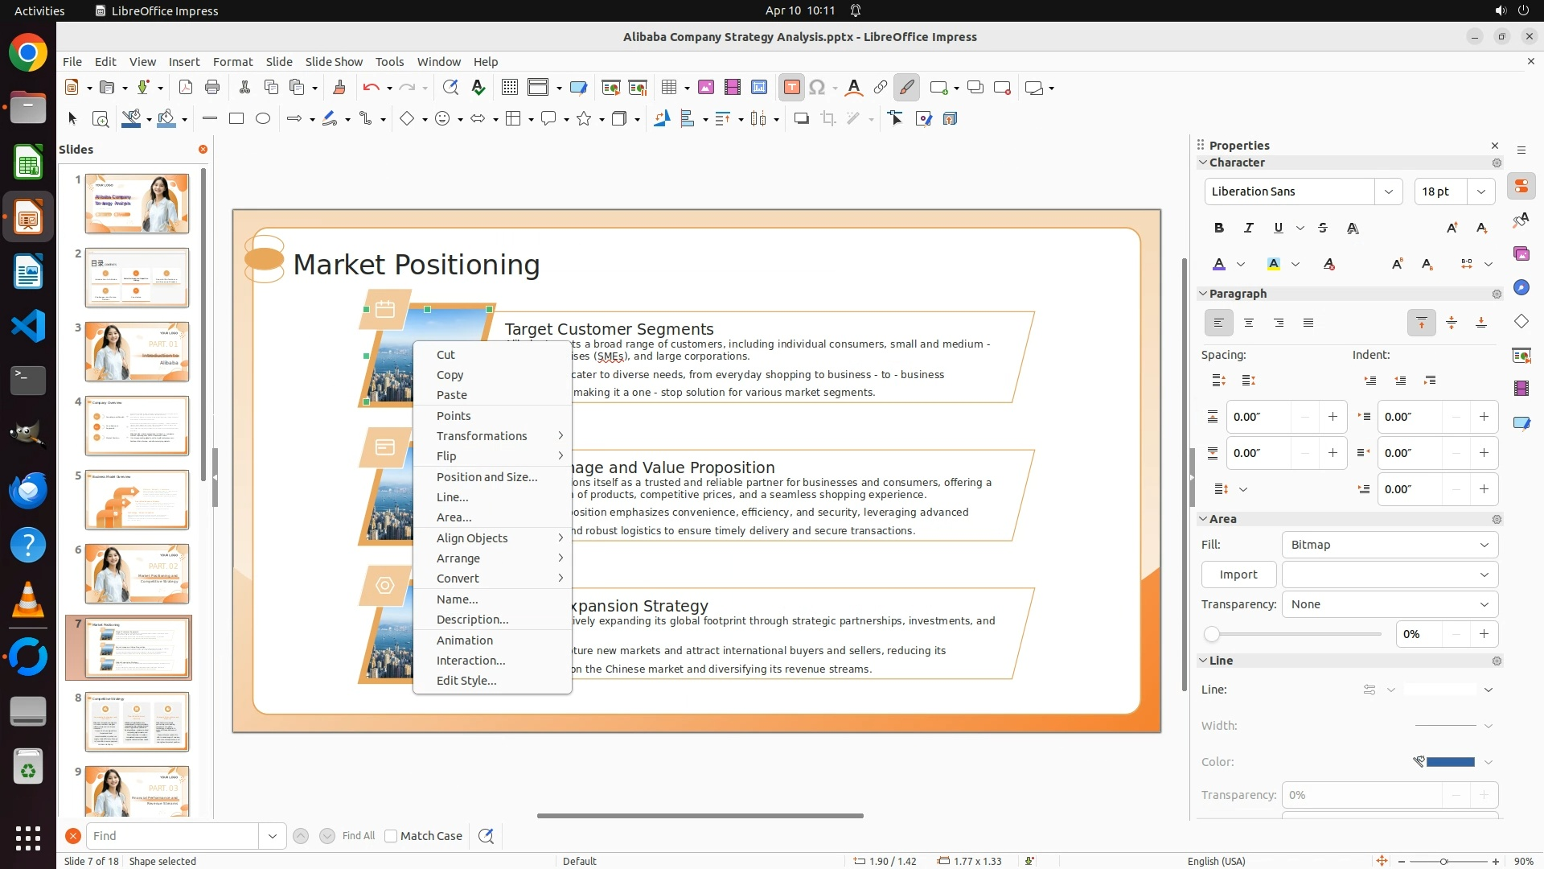Toggle the Display Grid icon
The image size is (1544, 869).
[509, 88]
